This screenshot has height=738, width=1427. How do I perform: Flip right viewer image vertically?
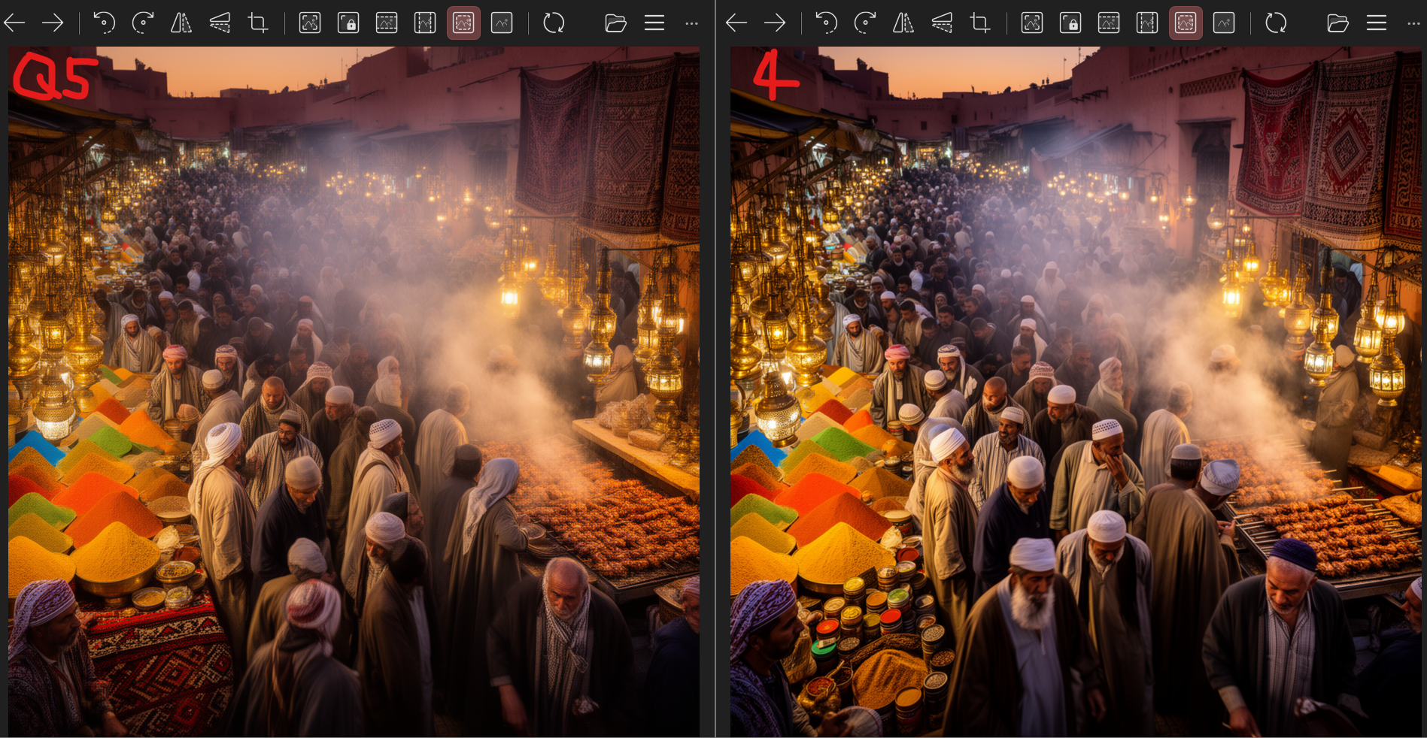click(x=942, y=23)
